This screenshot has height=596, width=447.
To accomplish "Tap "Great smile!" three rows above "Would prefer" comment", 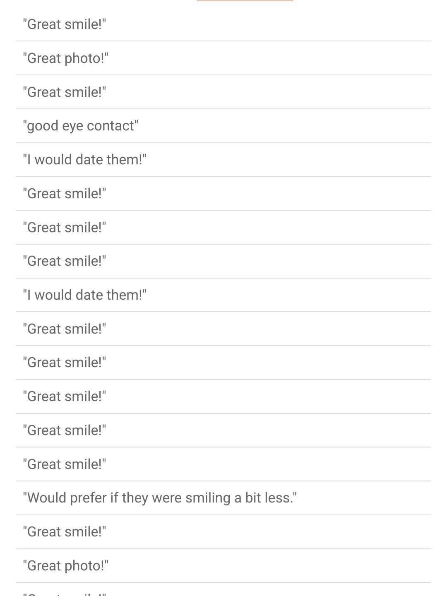I will [x=65, y=397].
